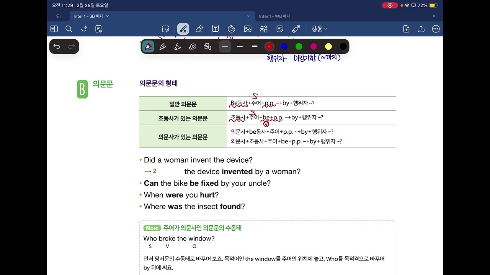This screenshot has height=275, width=490.
Task: Select the Text box tool
Action: point(216,29)
